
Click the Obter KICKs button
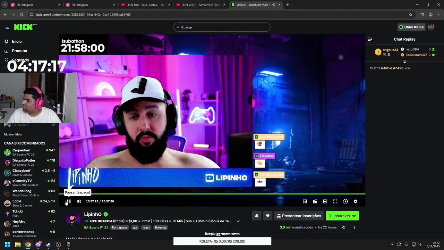tap(411, 27)
